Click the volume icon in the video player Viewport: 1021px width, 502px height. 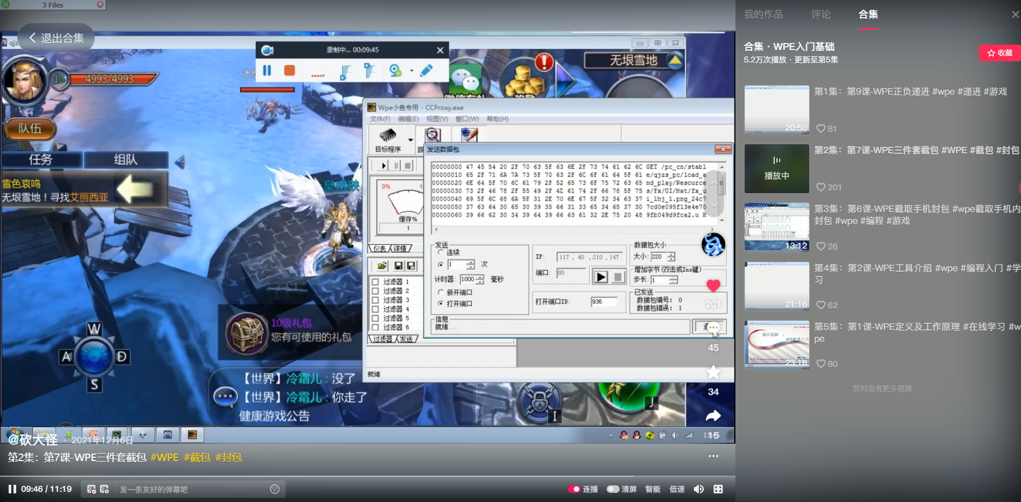point(699,489)
